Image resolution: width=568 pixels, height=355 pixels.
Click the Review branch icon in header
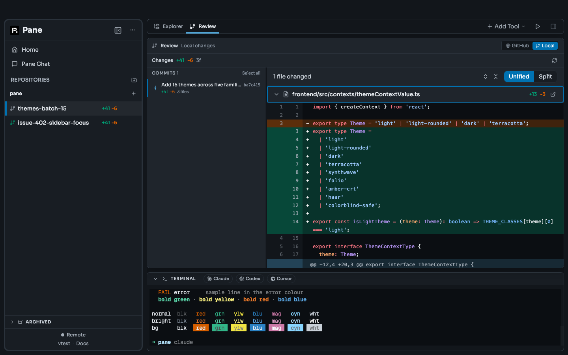click(x=155, y=46)
